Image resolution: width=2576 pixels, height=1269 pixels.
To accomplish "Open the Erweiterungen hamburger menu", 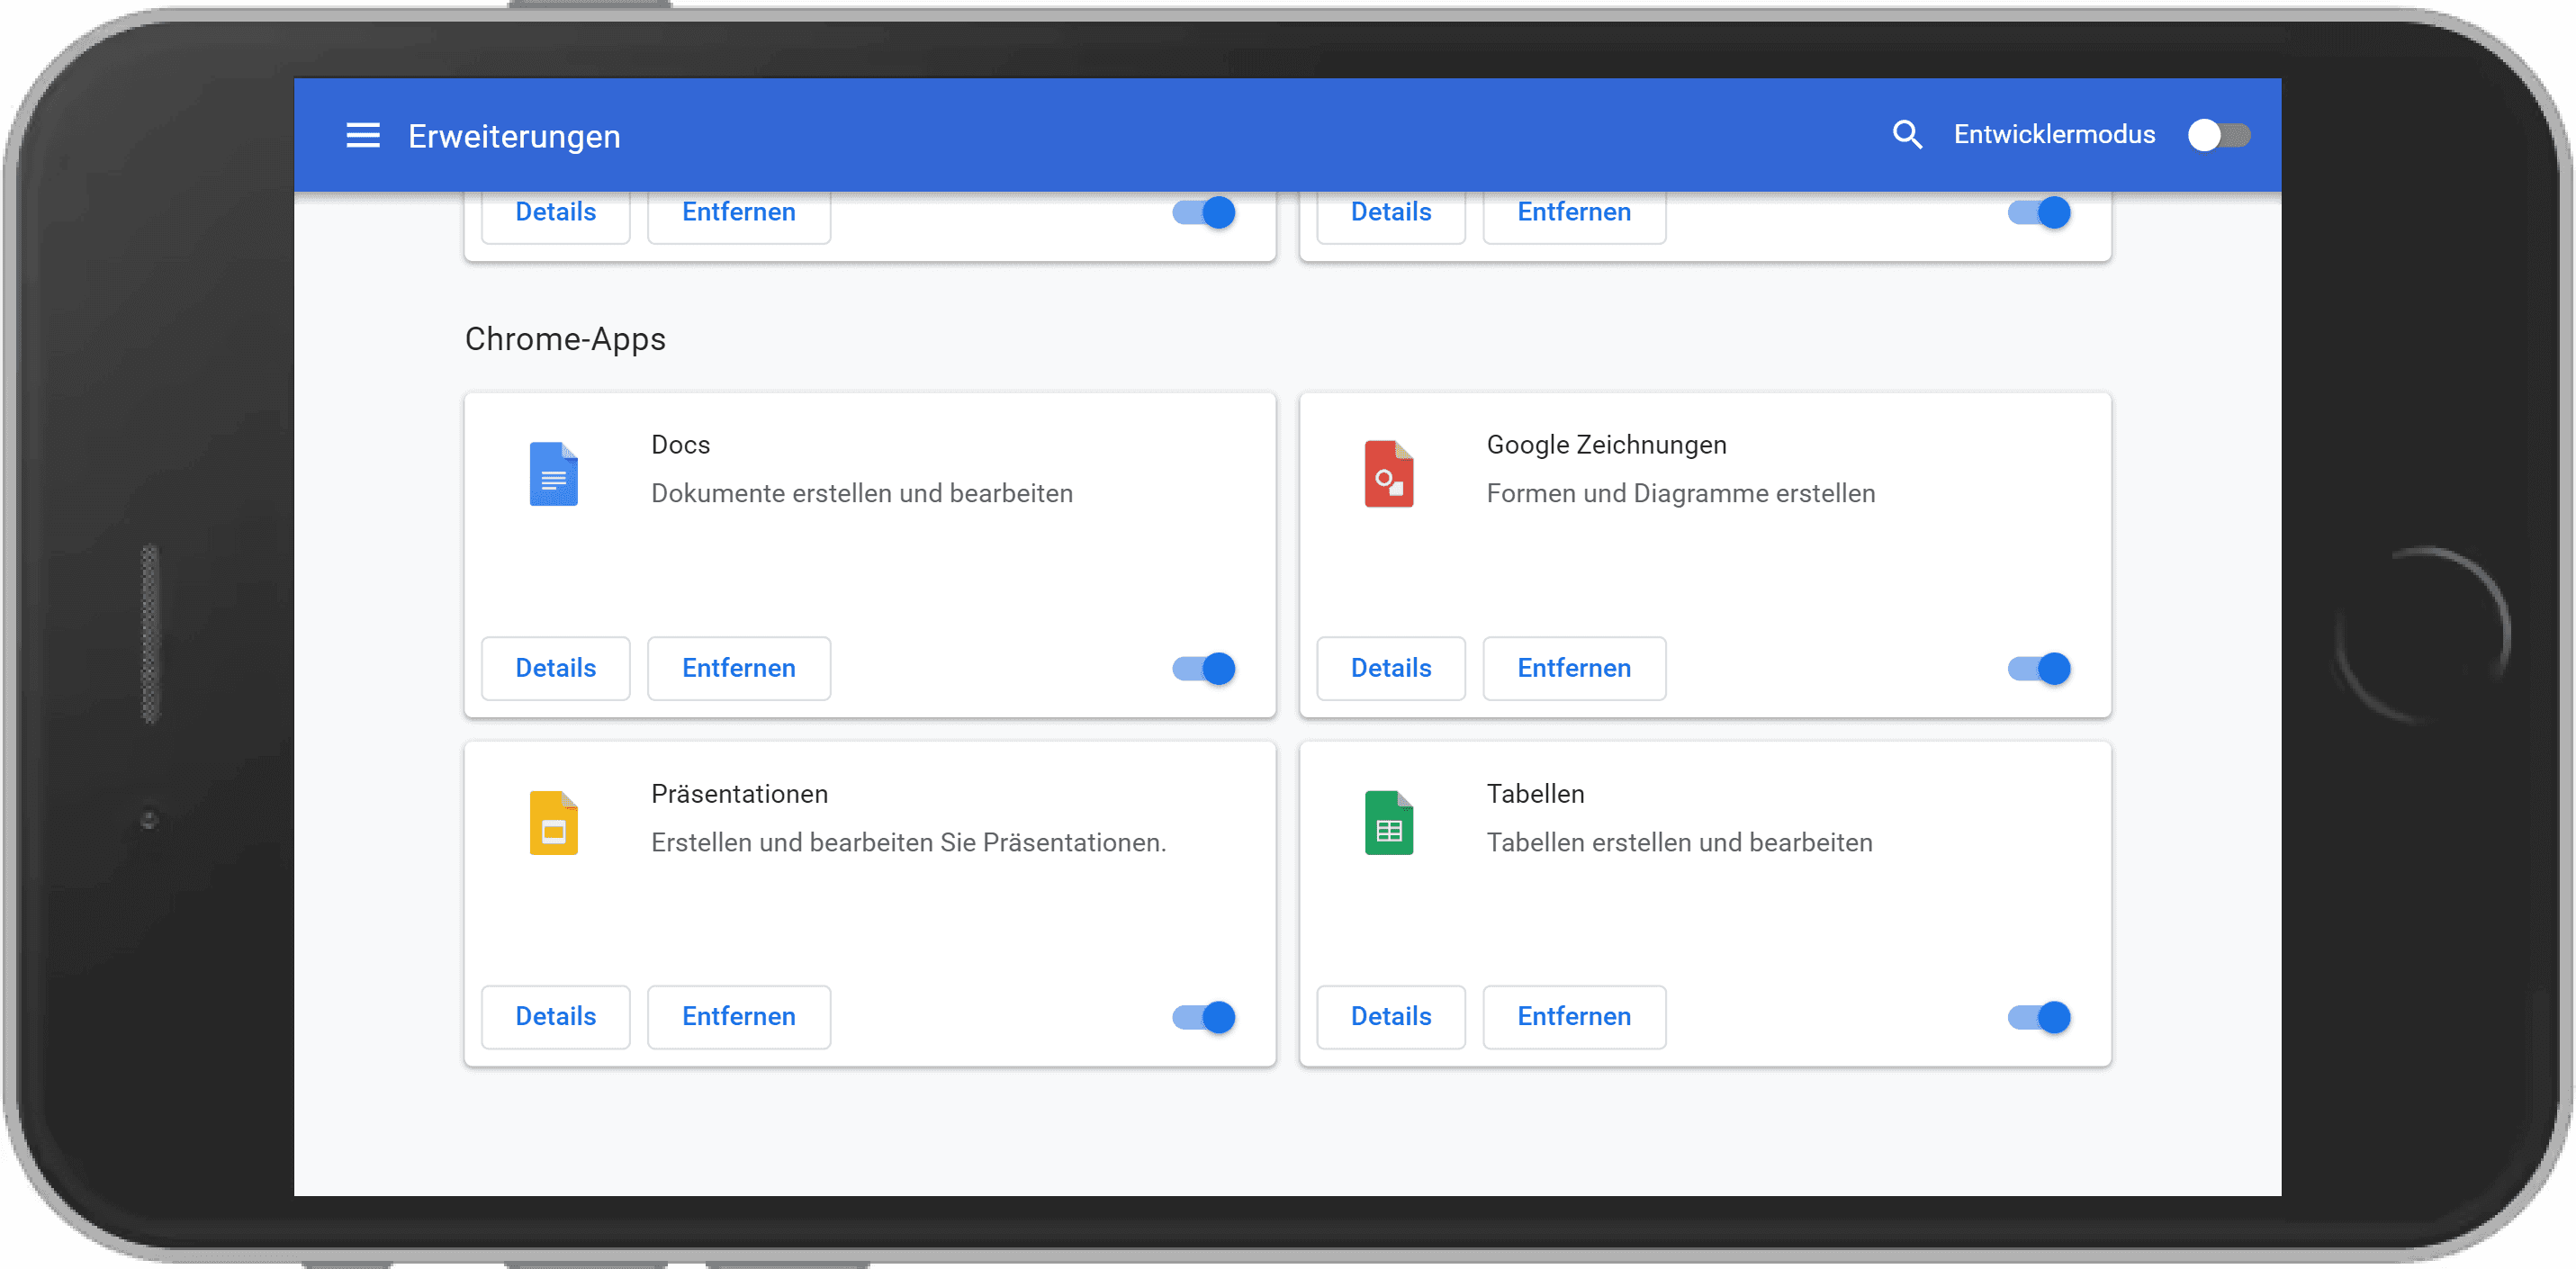I will click(362, 135).
